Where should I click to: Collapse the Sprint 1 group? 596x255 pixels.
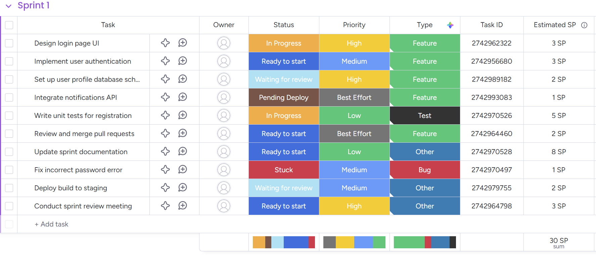[8, 5]
